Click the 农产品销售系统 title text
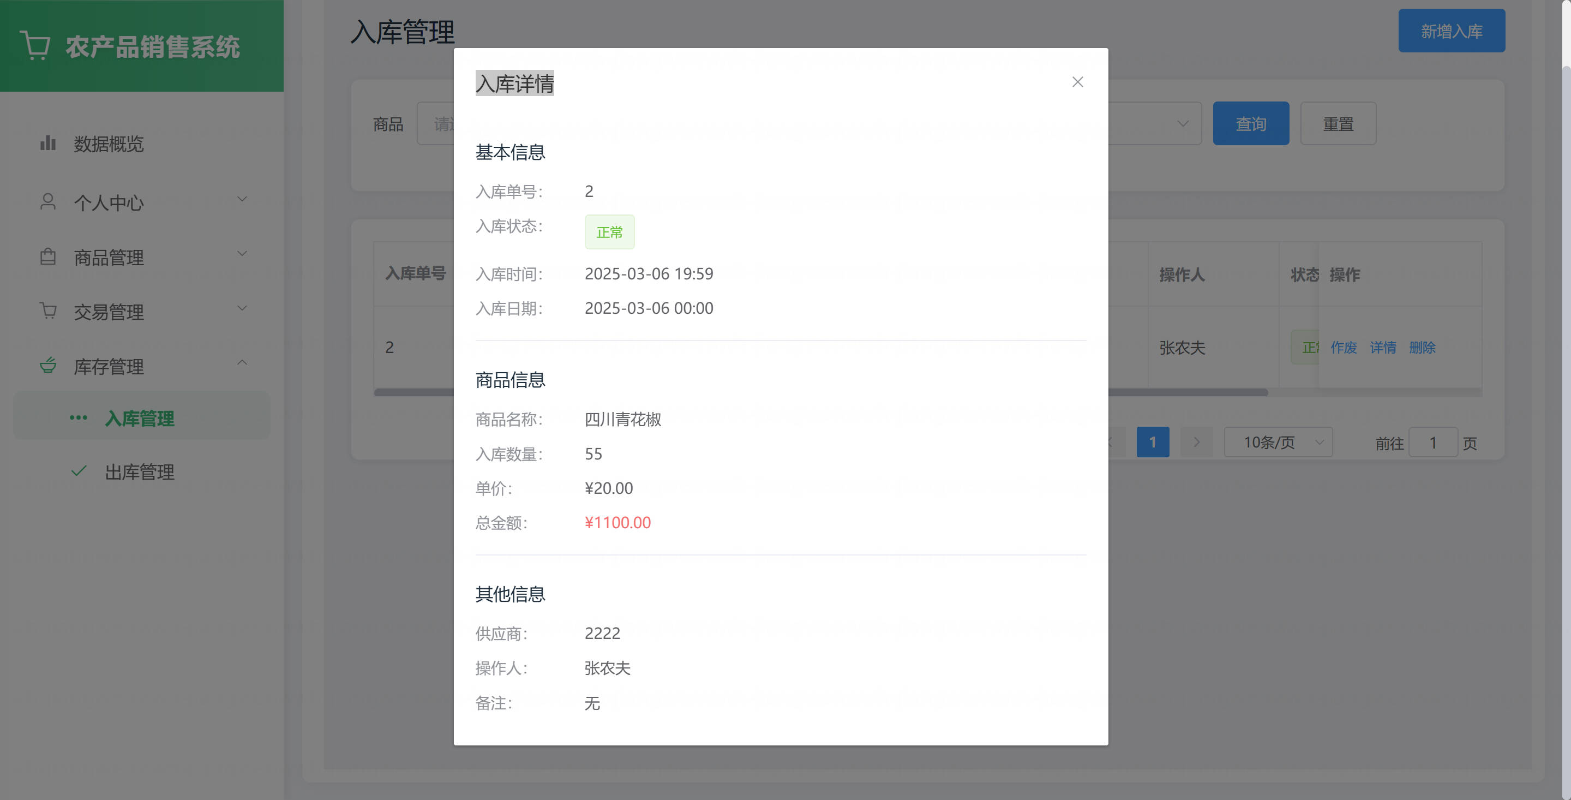Screen dimensions: 1571x800 tap(153, 47)
